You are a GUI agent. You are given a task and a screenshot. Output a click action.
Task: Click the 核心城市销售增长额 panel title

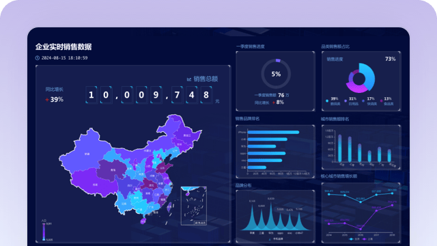pyautogui.click(x=339, y=176)
